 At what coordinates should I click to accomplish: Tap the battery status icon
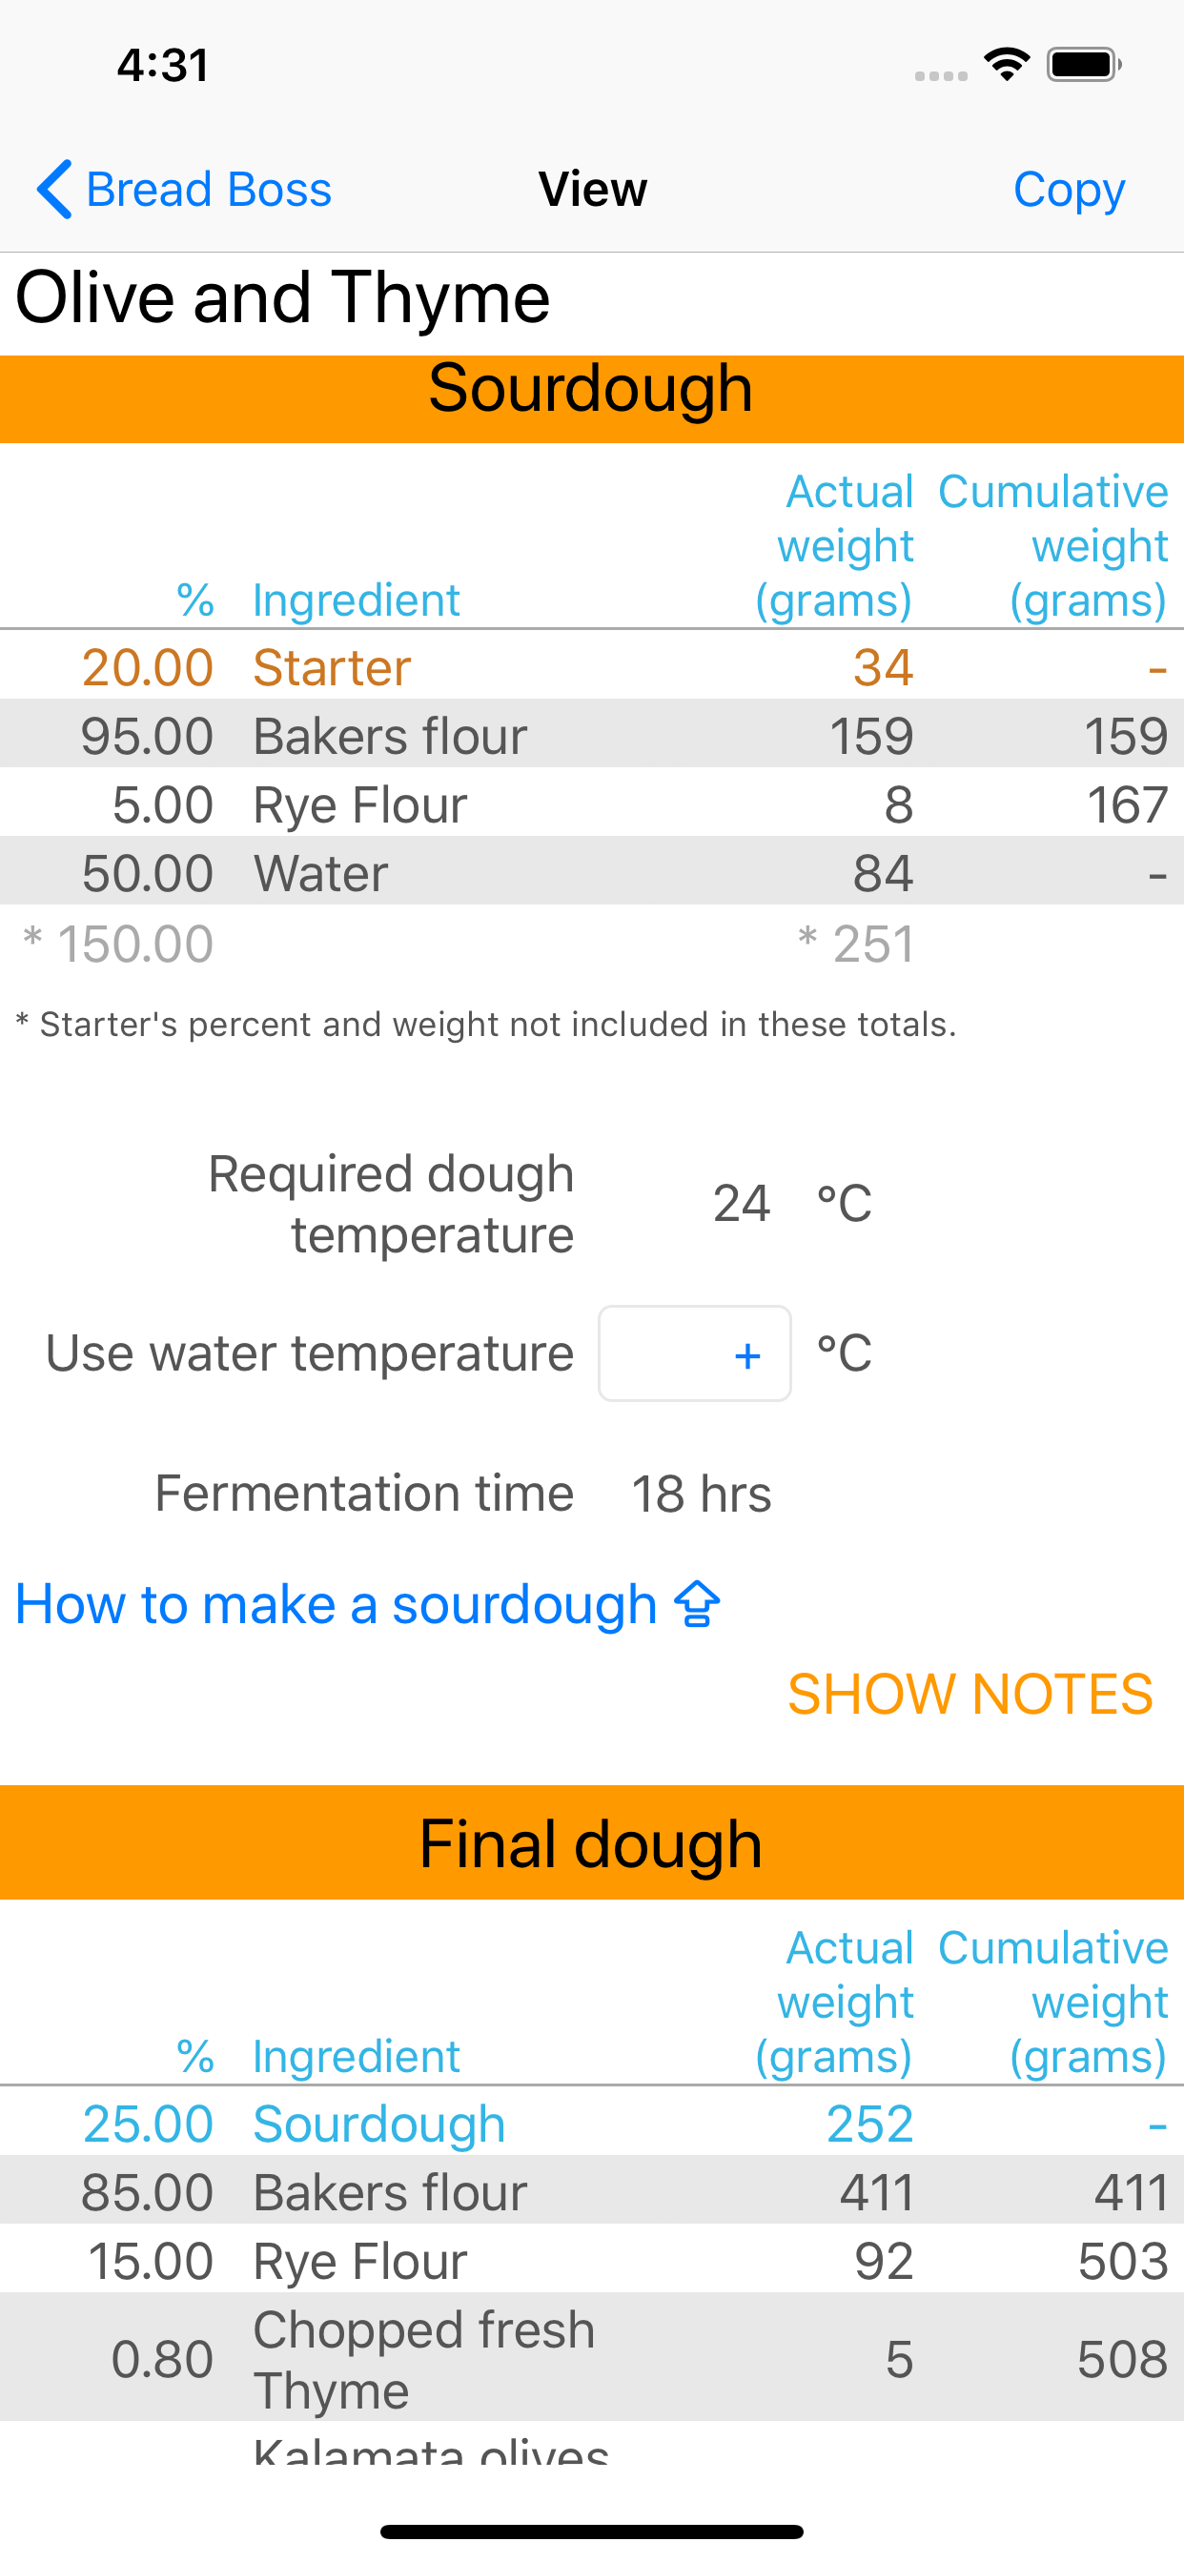point(1084,66)
